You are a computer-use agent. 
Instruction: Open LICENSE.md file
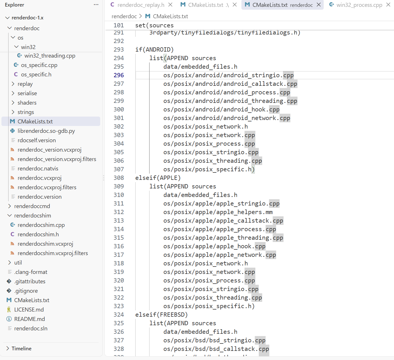tap(29, 310)
